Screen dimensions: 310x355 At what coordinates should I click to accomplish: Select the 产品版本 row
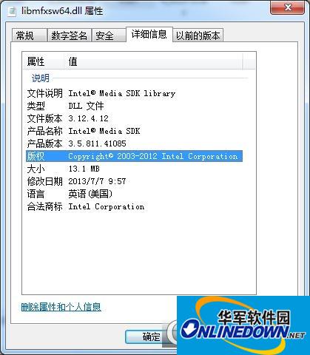click(134, 143)
